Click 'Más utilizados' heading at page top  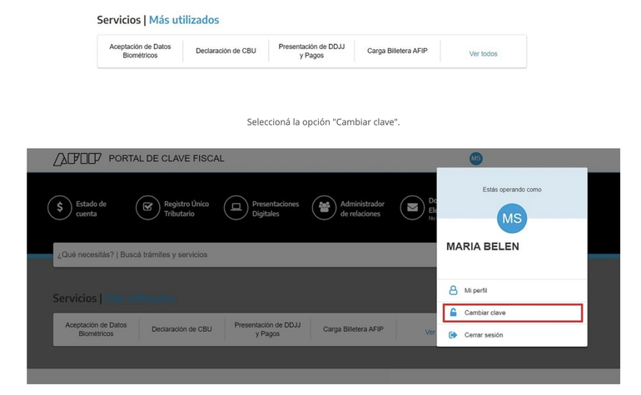pyautogui.click(x=184, y=19)
